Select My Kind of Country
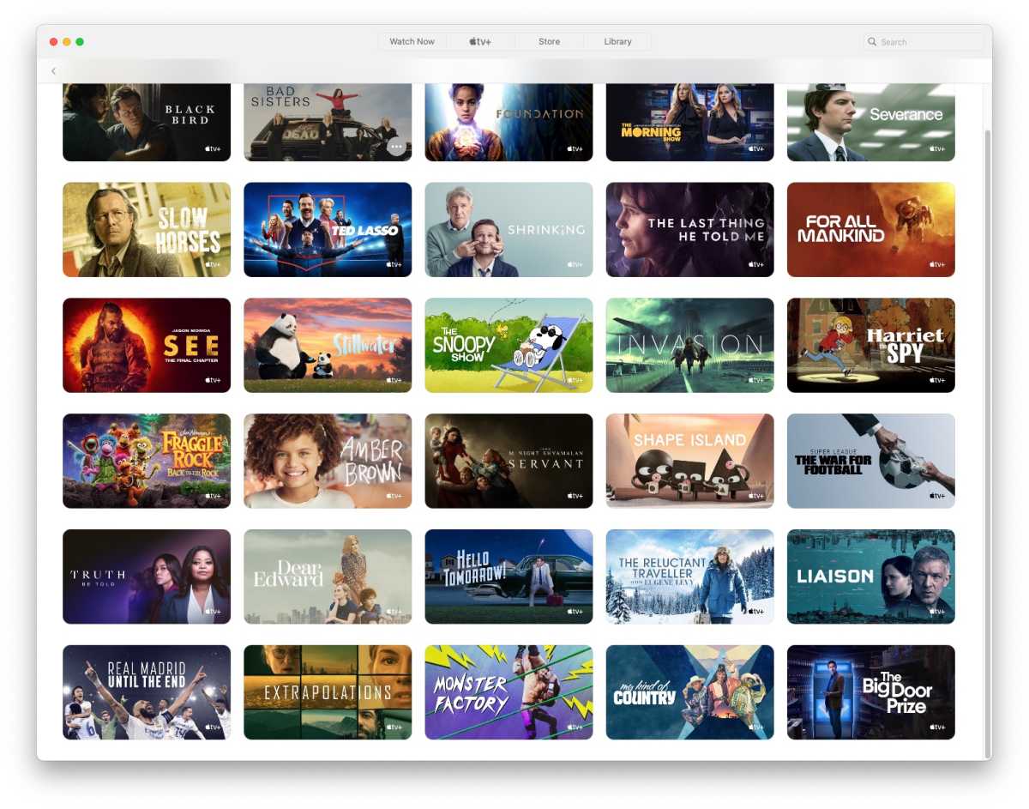Image resolution: width=1029 pixels, height=809 pixels. [x=689, y=692]
